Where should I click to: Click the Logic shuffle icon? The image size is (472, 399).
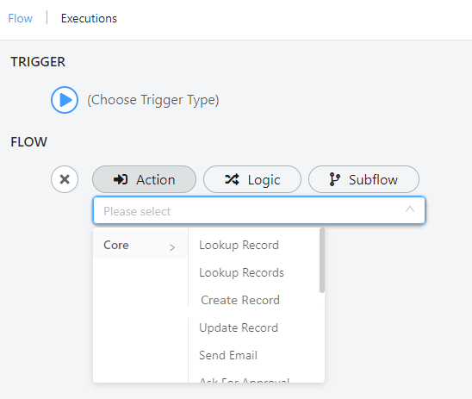(232, 179)
